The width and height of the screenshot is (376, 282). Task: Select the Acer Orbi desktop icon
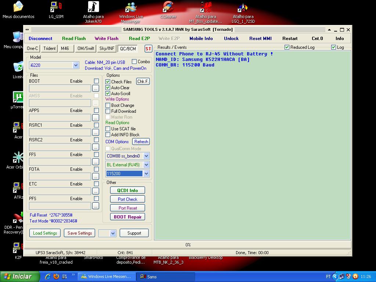click(15, 160)
